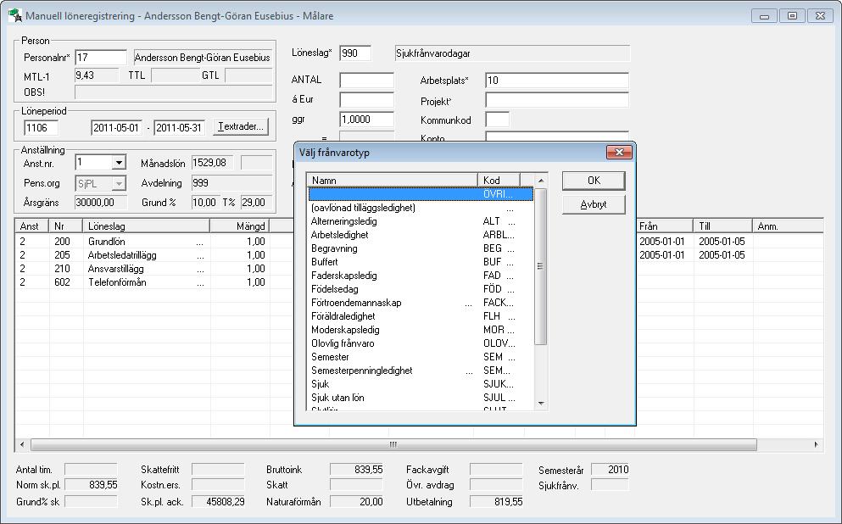Click the Löneslag column header
The image size is (842, 524).
pyautogui.click(x=146, y=226)
